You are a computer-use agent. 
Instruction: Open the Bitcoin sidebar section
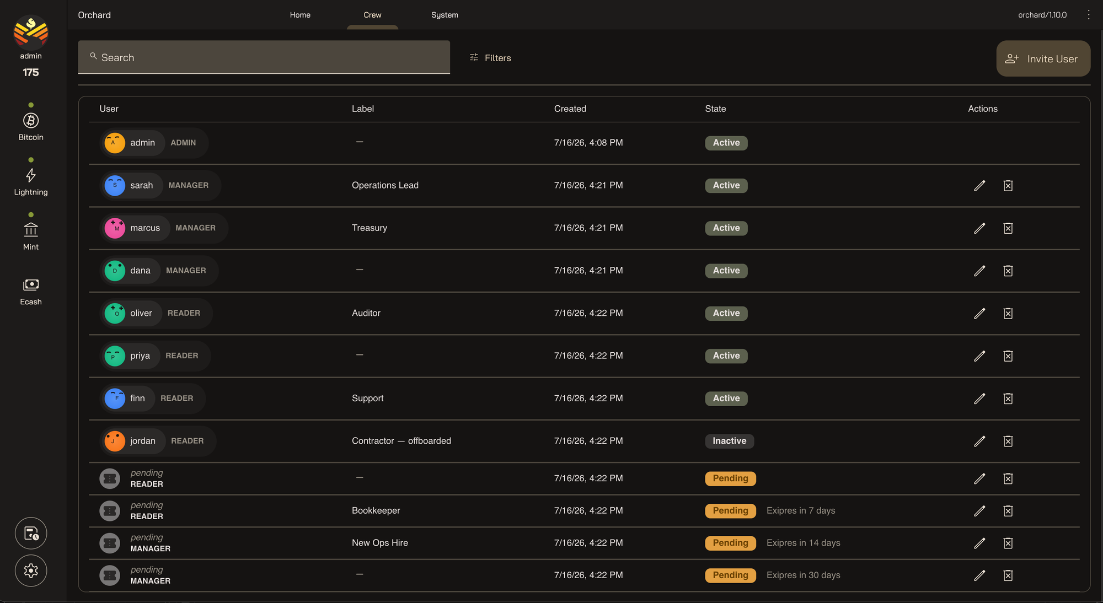31,126
